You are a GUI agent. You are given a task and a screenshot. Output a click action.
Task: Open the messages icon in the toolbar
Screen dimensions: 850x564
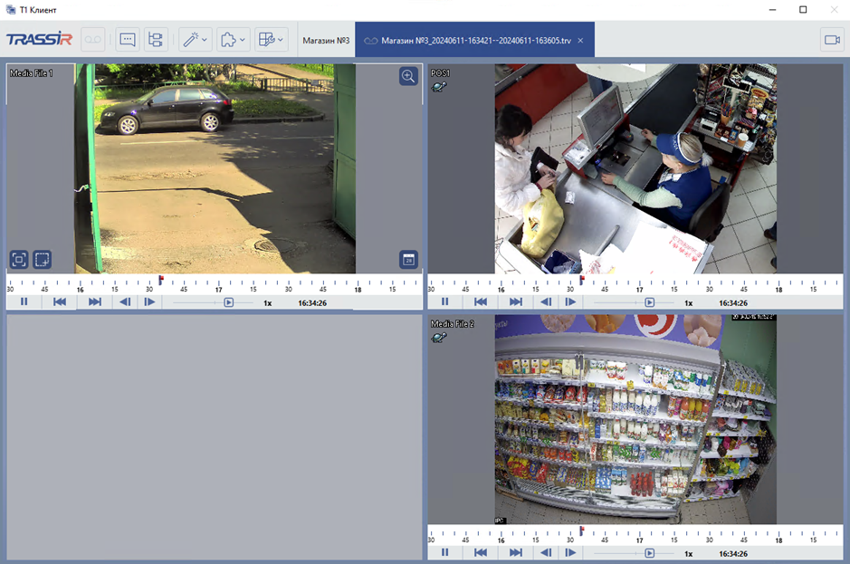pos(128,40)
